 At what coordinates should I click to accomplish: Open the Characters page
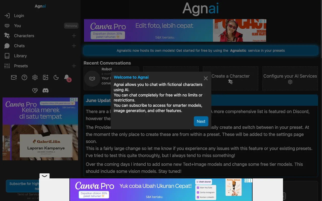point(24,36)
